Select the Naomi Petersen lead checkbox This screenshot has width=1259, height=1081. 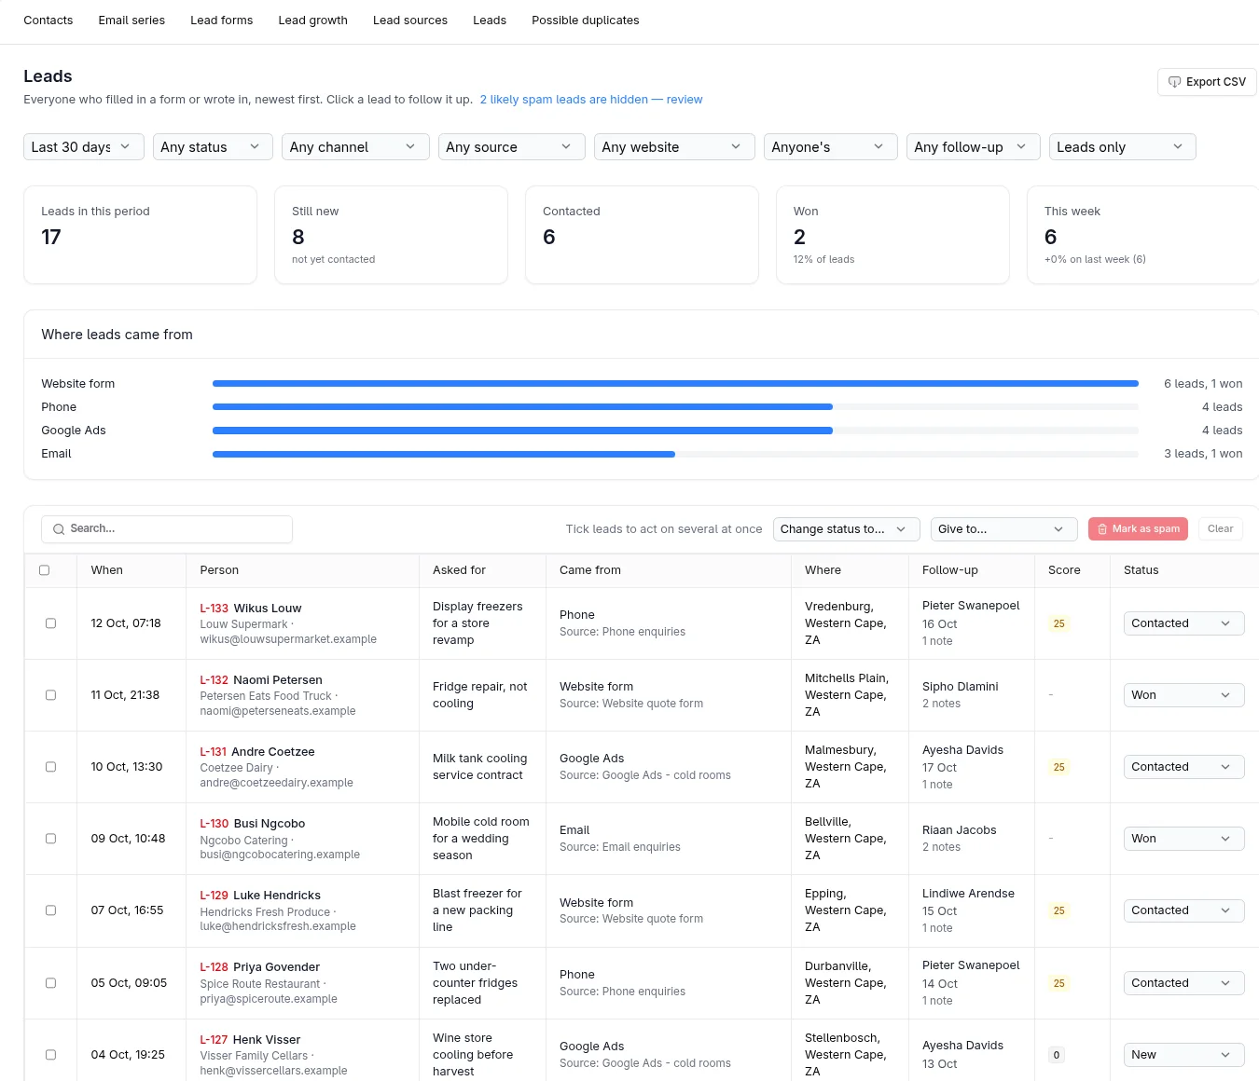coord(50,695)
